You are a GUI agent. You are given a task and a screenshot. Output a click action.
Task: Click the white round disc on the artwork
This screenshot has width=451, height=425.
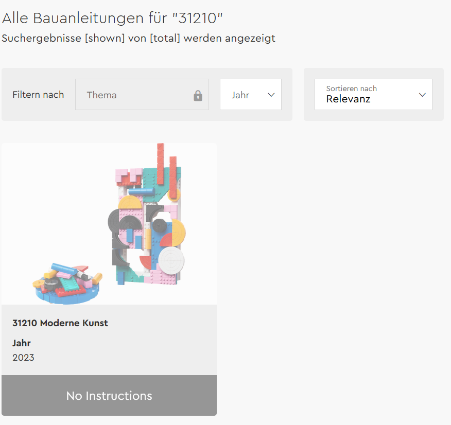tap(171, 260)
